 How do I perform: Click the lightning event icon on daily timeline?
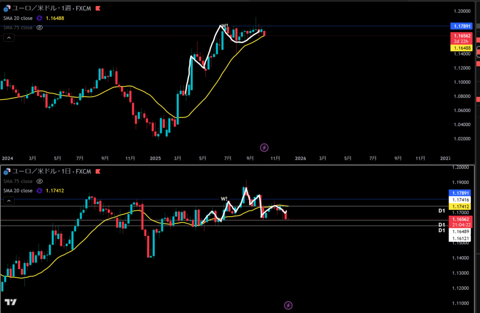(x=288, y=305)
